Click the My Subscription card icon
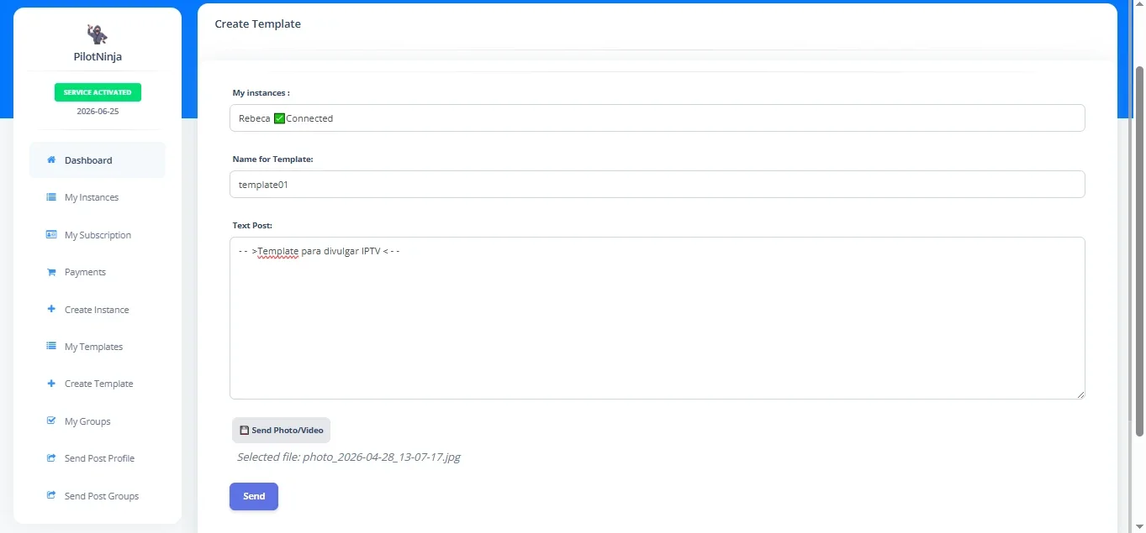This screenshot has height=533, width=1146. click(x=51, y=234)
